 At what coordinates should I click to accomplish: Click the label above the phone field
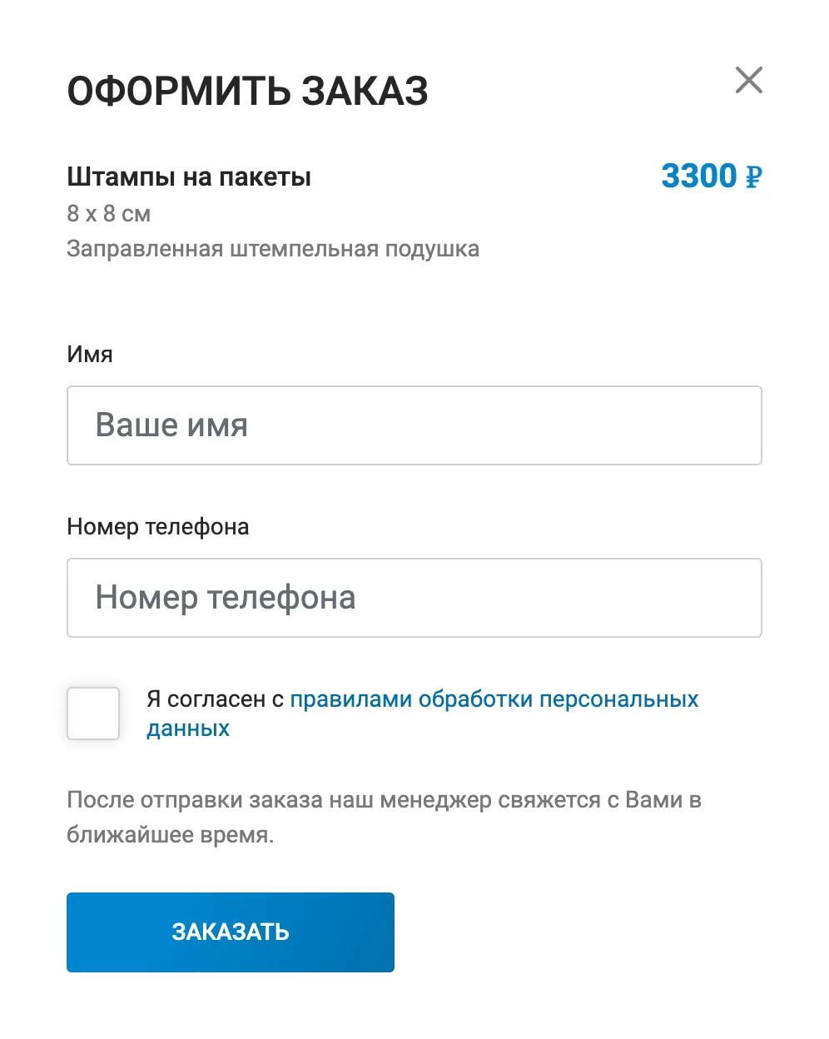pos(157,527)
